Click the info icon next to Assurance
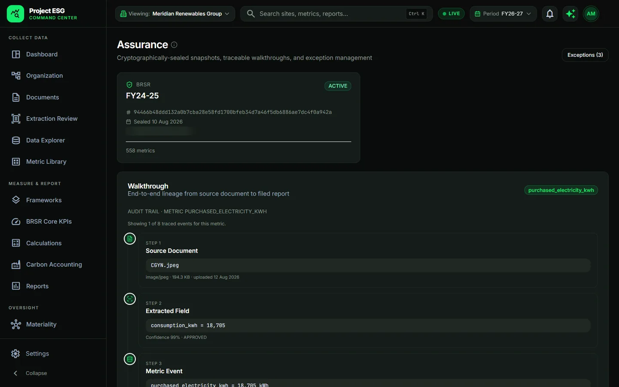The width and height of the screenshot is (619, 387). (174, 45)
